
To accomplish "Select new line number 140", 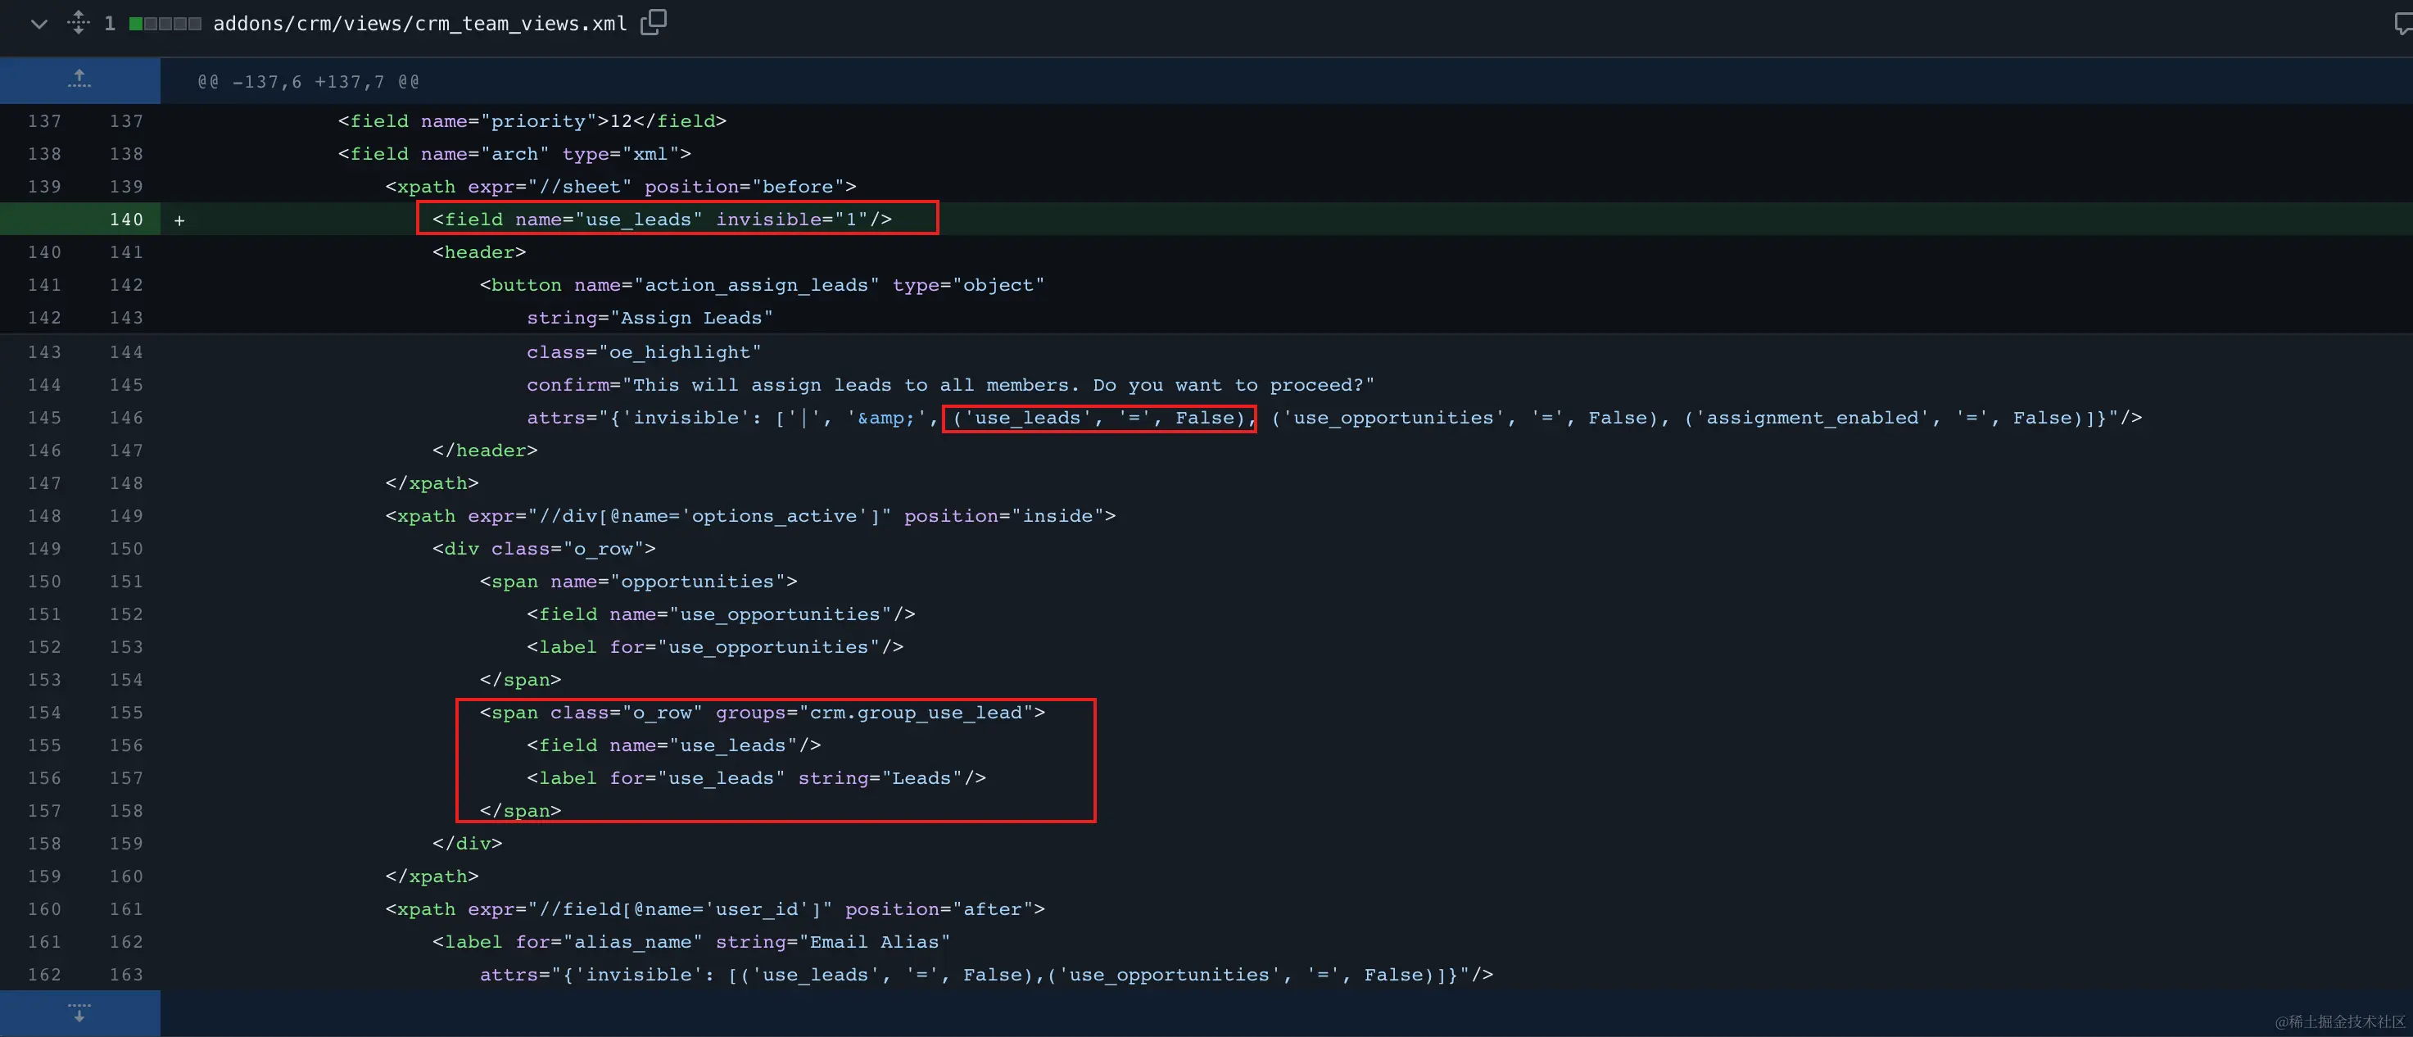I will pos(125,220).
